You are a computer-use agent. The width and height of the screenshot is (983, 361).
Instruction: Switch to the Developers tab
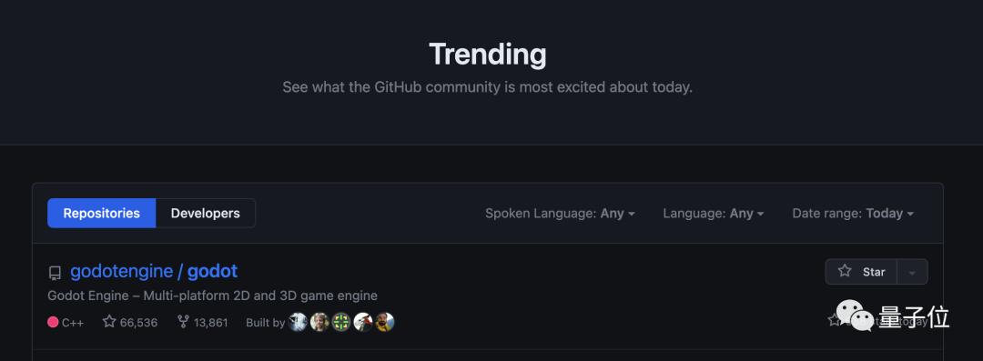206,213
